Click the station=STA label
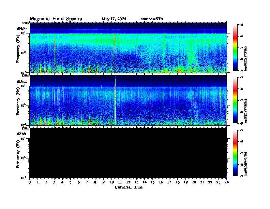Screen dimensions: 270x209 [x=152, y=19]
